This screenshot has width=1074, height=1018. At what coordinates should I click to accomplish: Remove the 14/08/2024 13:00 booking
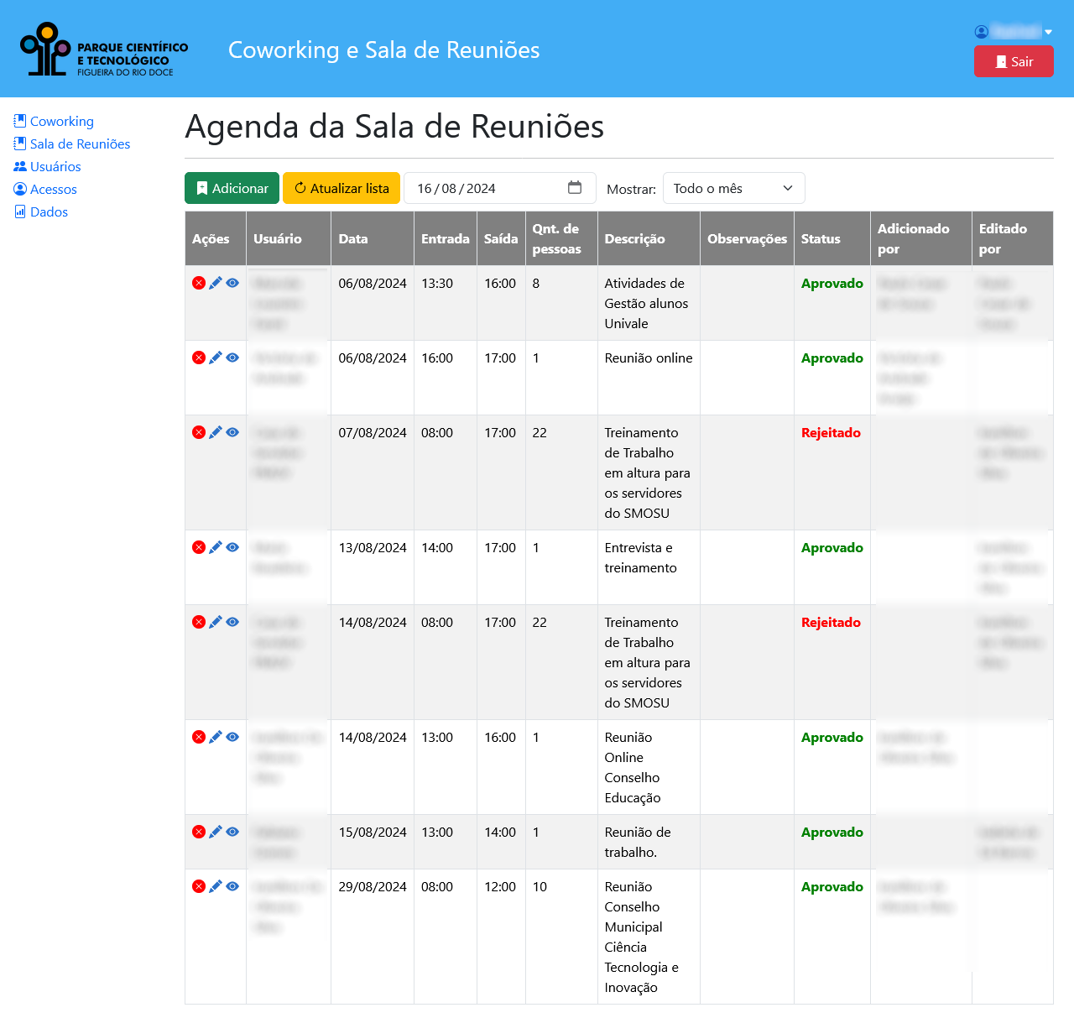coord(199,737)
